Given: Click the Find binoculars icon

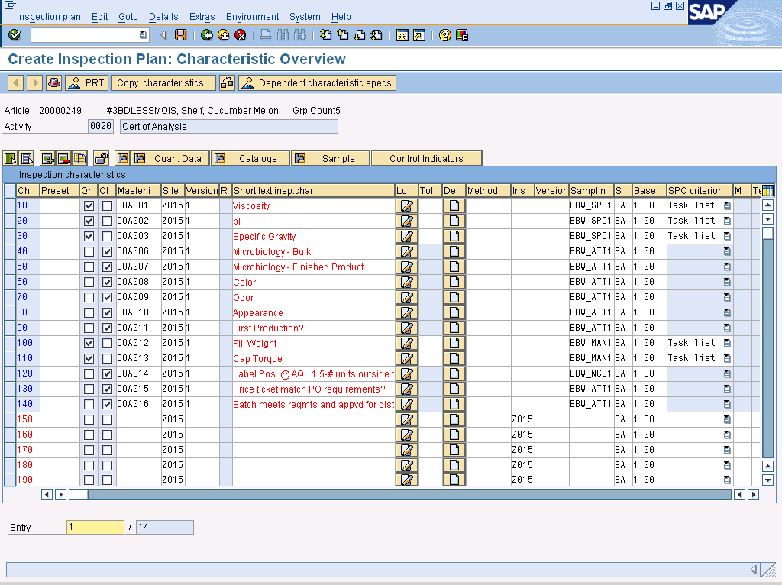Looking at the screenshot, I should [x=283, y=35].
